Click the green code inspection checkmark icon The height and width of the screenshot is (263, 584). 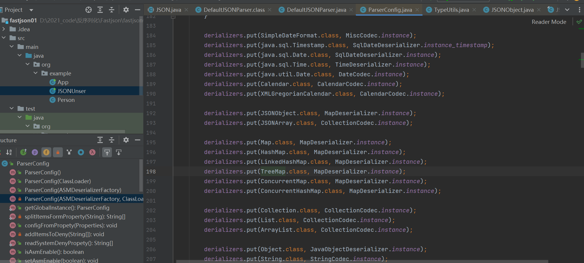[x=579, y=22]
